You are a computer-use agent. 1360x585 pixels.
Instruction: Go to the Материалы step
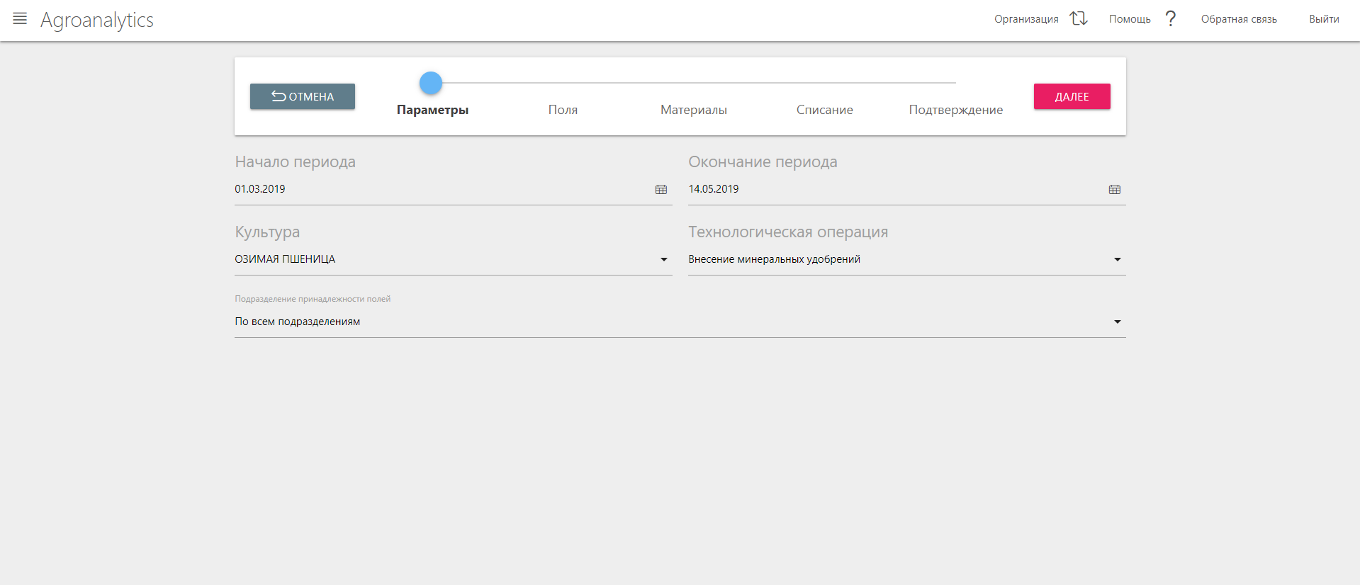point(693,110)
